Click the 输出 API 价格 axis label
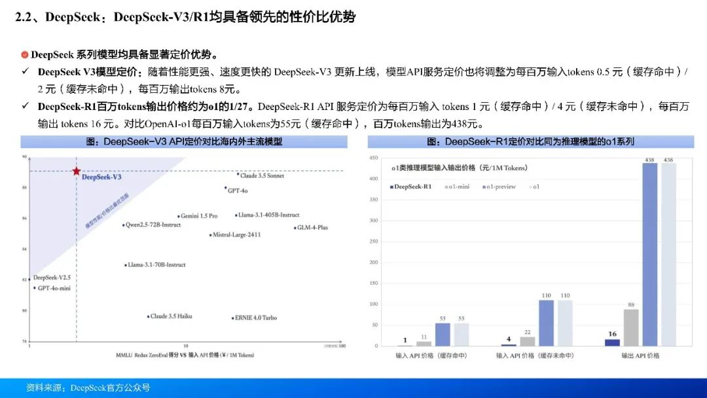Viewport: 707px width, 398px height. (x=640, y=355)
